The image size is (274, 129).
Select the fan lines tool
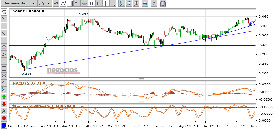point(4,54)
